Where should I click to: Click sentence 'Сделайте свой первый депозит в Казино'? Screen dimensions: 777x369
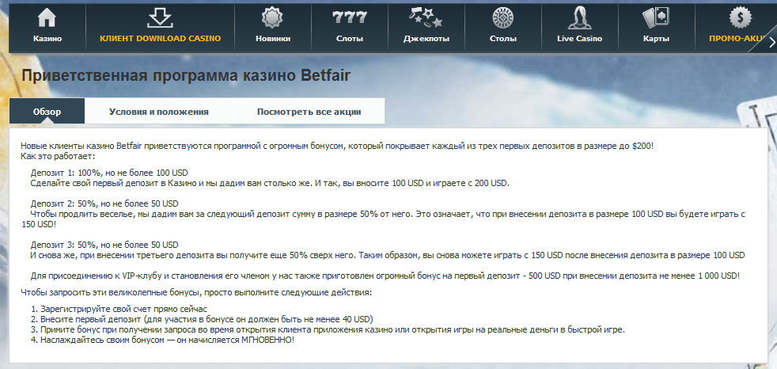pyautogui.click(x=270, y=183)
